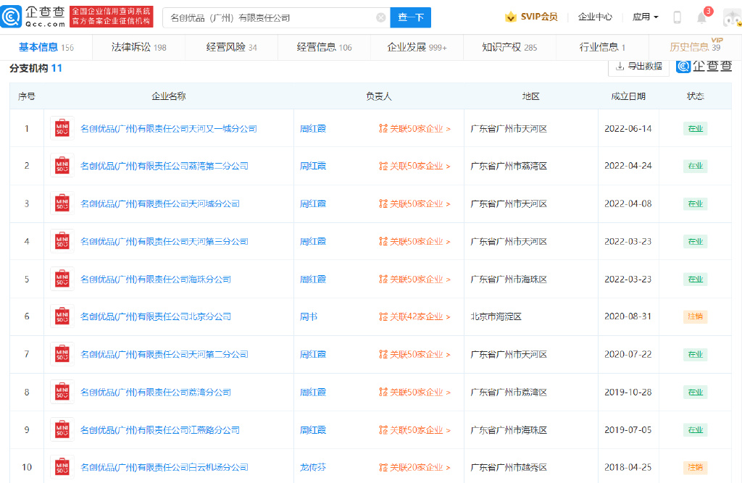This screenshot has width=742, height=483.
Task: Open the 企业中心 menu item
Action: point(595,16)
